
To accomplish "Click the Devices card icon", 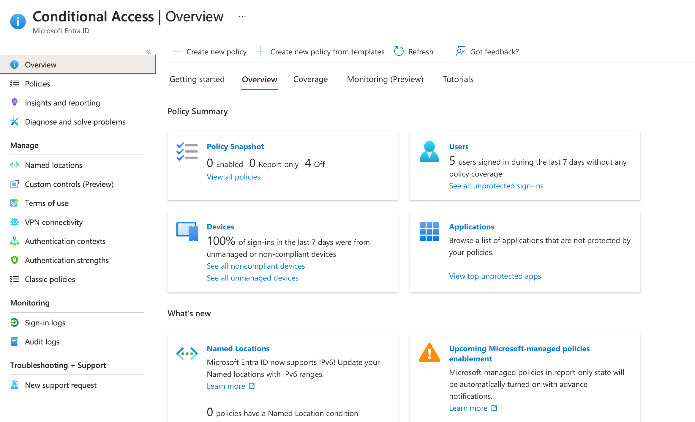I will point(187,232).
